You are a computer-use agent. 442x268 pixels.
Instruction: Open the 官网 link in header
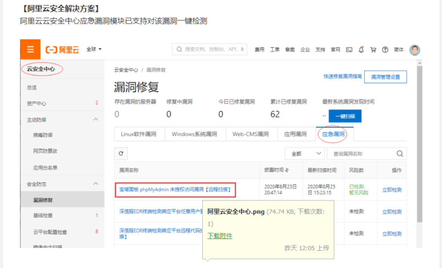pos(335,50)
